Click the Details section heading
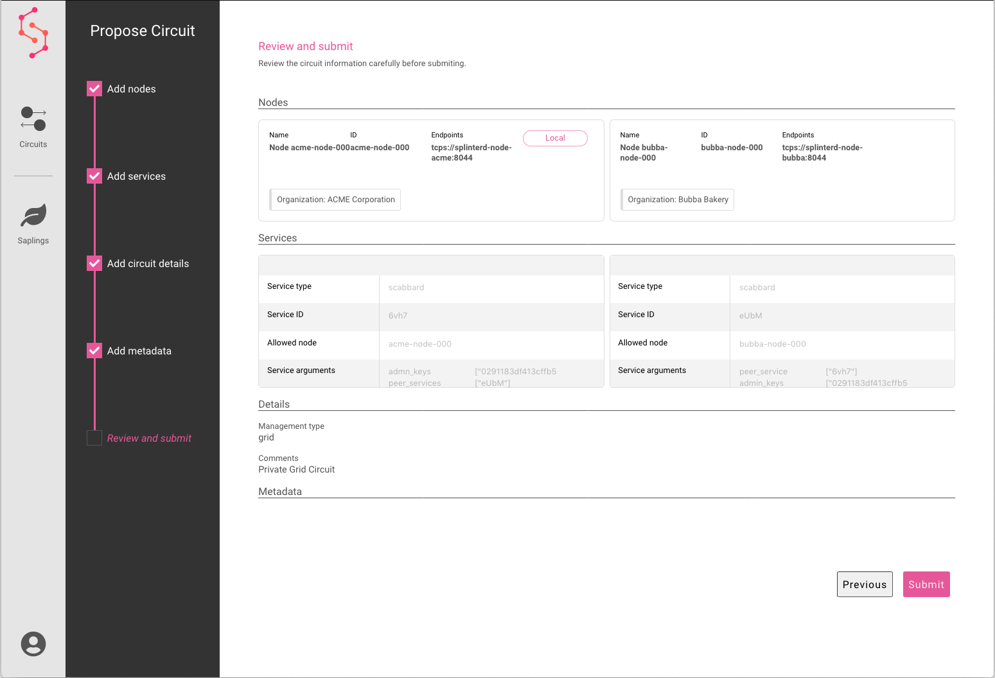 (x=274, y=404)
